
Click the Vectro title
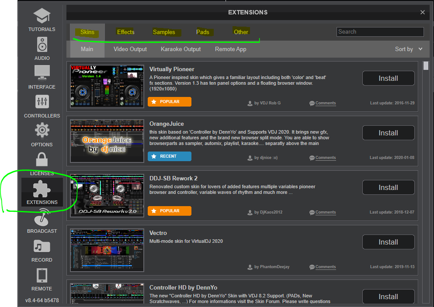click(x=158, y=233)
